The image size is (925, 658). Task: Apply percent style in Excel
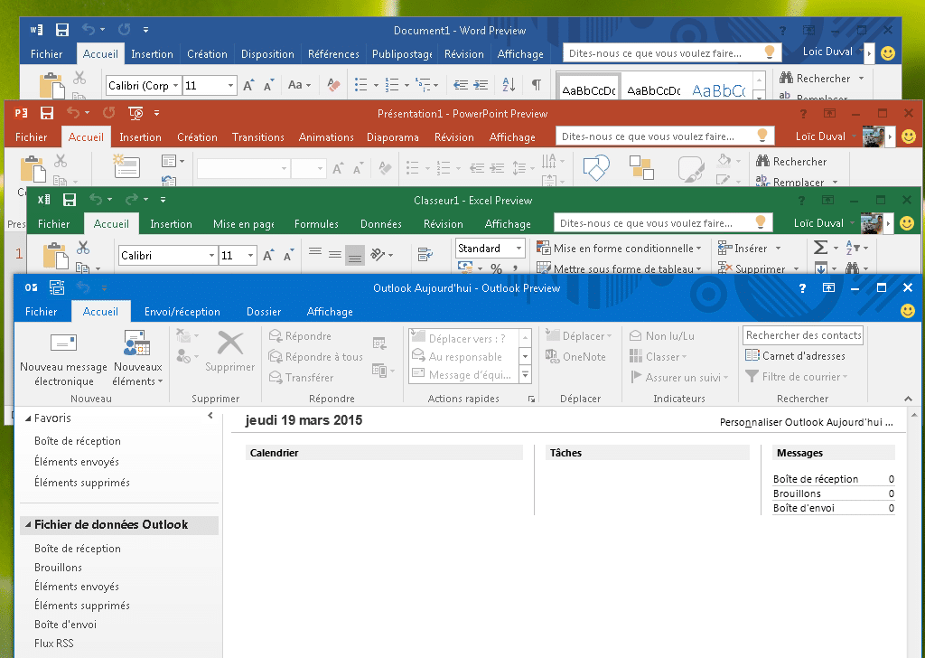(x=497, y=268)
